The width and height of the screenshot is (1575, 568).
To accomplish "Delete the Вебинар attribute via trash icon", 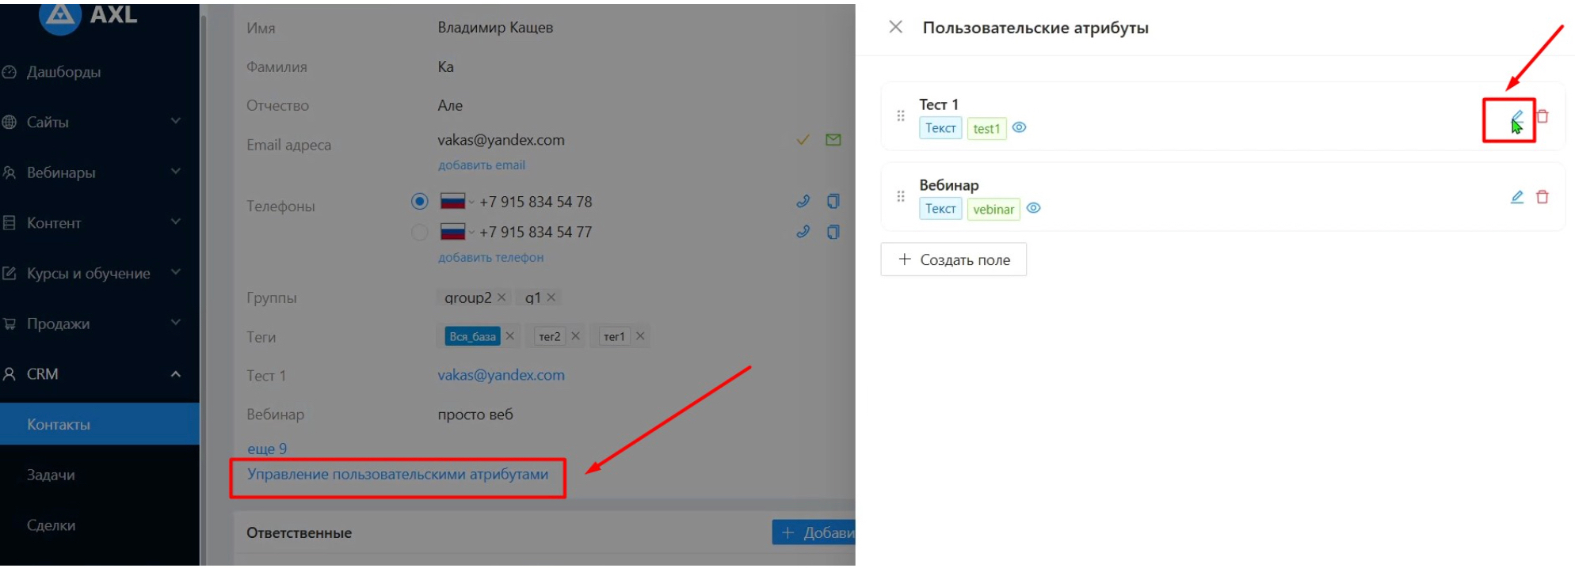I will (1543, 197).
